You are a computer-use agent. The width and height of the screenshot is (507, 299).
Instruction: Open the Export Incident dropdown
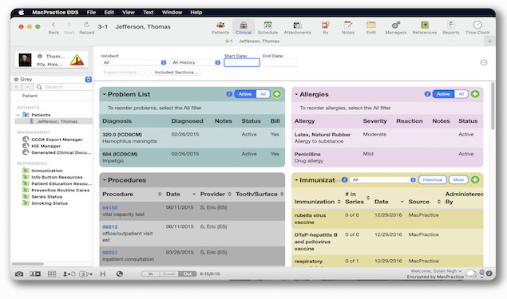coord(125,73)
